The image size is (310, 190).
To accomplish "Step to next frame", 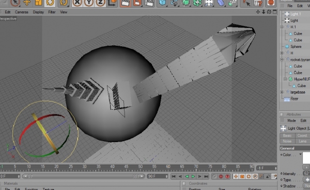I will 199,177.
